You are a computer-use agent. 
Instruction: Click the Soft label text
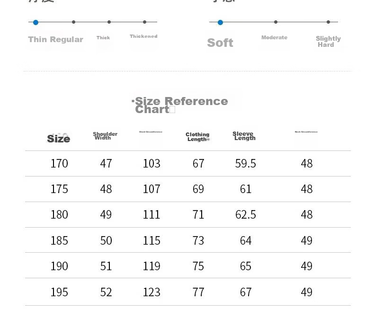point(220,43)
